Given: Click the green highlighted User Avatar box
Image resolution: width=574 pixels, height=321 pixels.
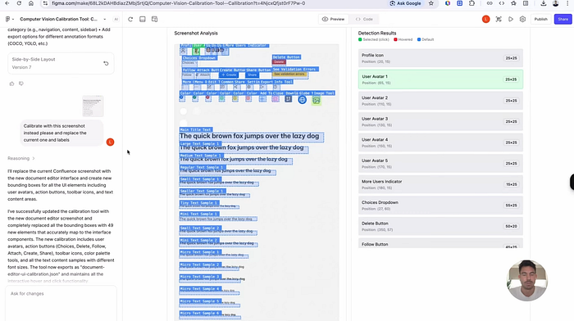Looking at the screenshot, I should click(196, 52).
